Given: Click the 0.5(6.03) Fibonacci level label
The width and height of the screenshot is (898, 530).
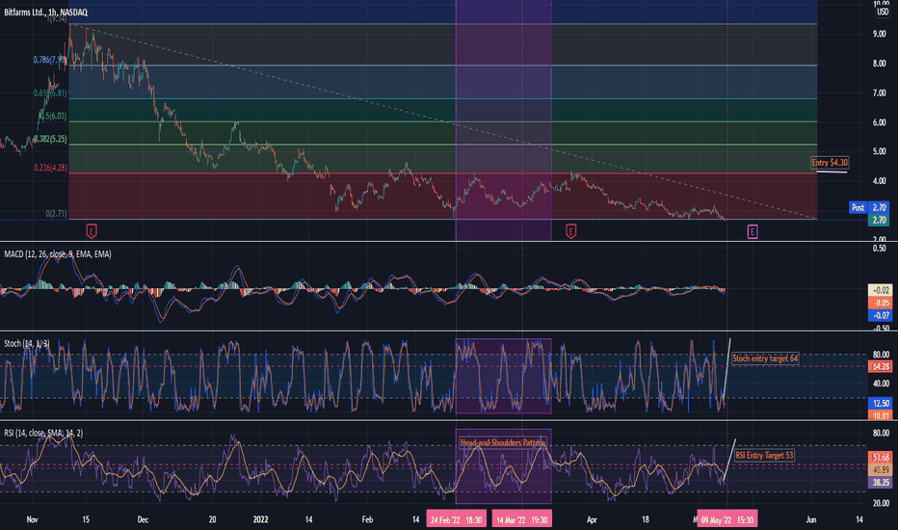Looking at the screenshot, I should click(52, 116).
